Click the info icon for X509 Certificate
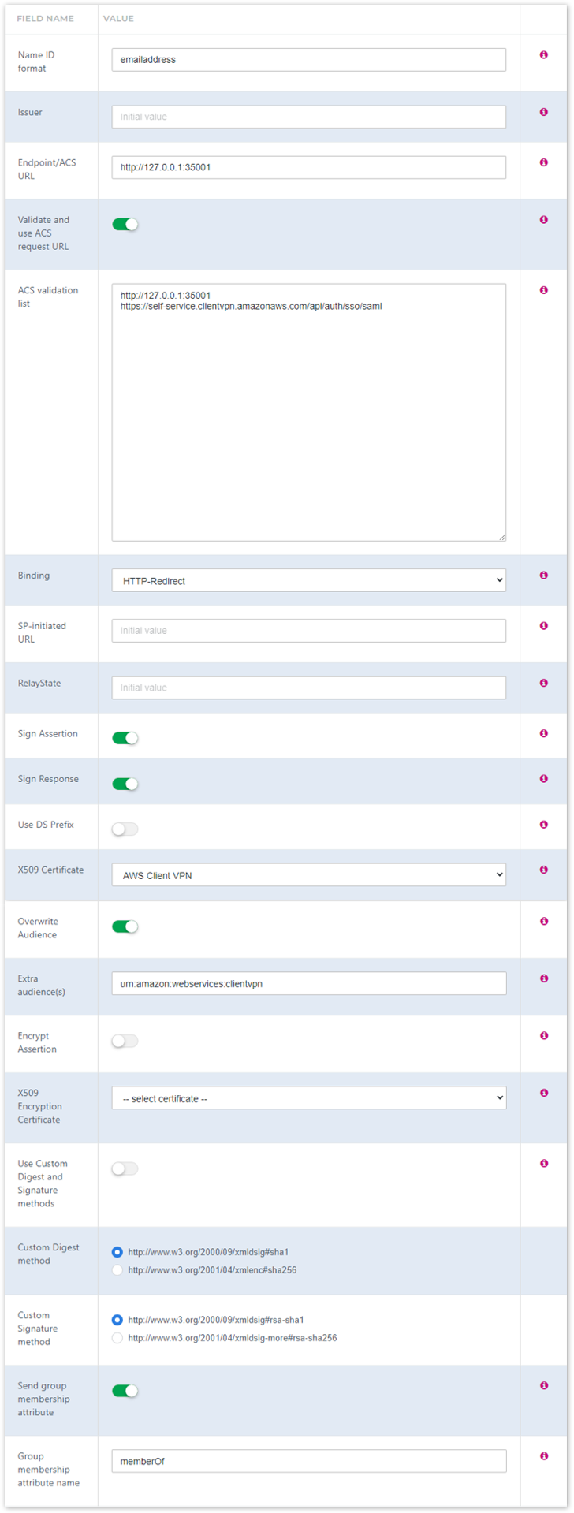Screen dimensions: 574x1513 pyautogui.click(x=543, y=870)
